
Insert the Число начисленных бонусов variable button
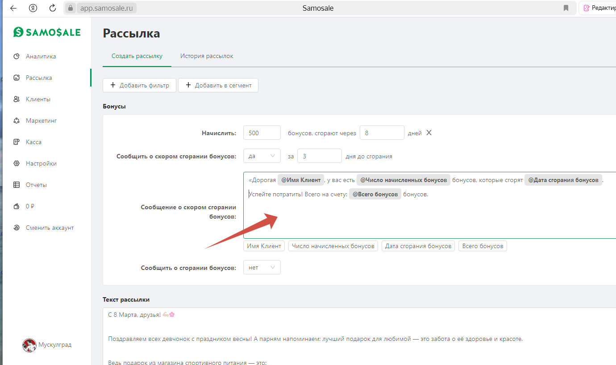tap(333, 246)
